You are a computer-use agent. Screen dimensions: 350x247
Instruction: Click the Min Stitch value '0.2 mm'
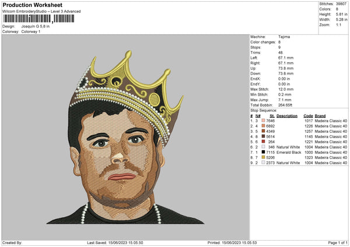[285, 94]
